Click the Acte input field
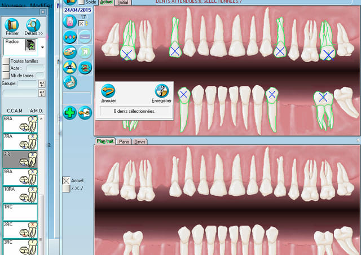This screenshot has width=361, height=255. (34, 68)
